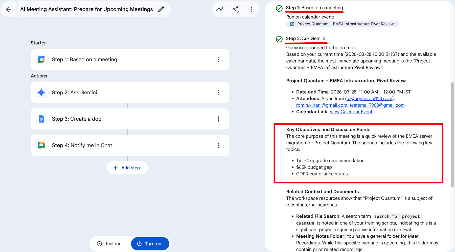The image size is (455, 252).
Task: Click the power icon in Turn on
Action: [x=139, y=244]
